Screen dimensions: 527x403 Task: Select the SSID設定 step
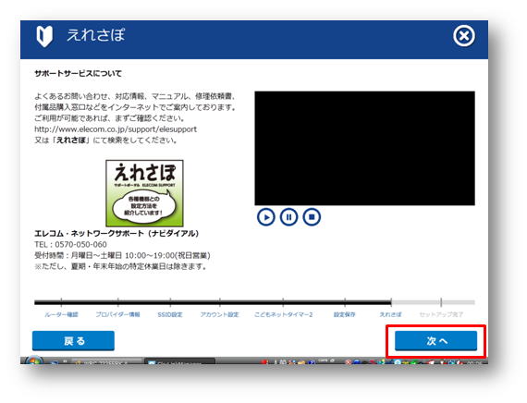(x=170, y=314)
